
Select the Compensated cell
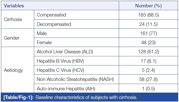click(x=51, y=15)
